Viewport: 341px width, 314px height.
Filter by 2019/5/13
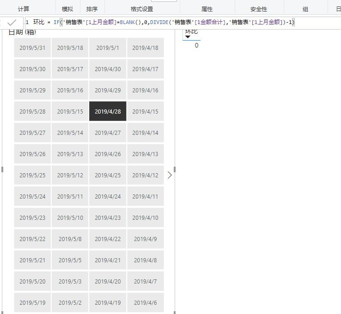(x=70, y=154)
